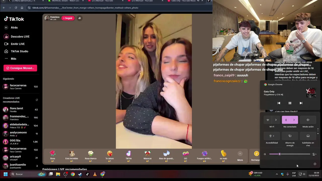Pause Gata Only playback
This screenshot has height=181, width=322.
pos(290,103)
